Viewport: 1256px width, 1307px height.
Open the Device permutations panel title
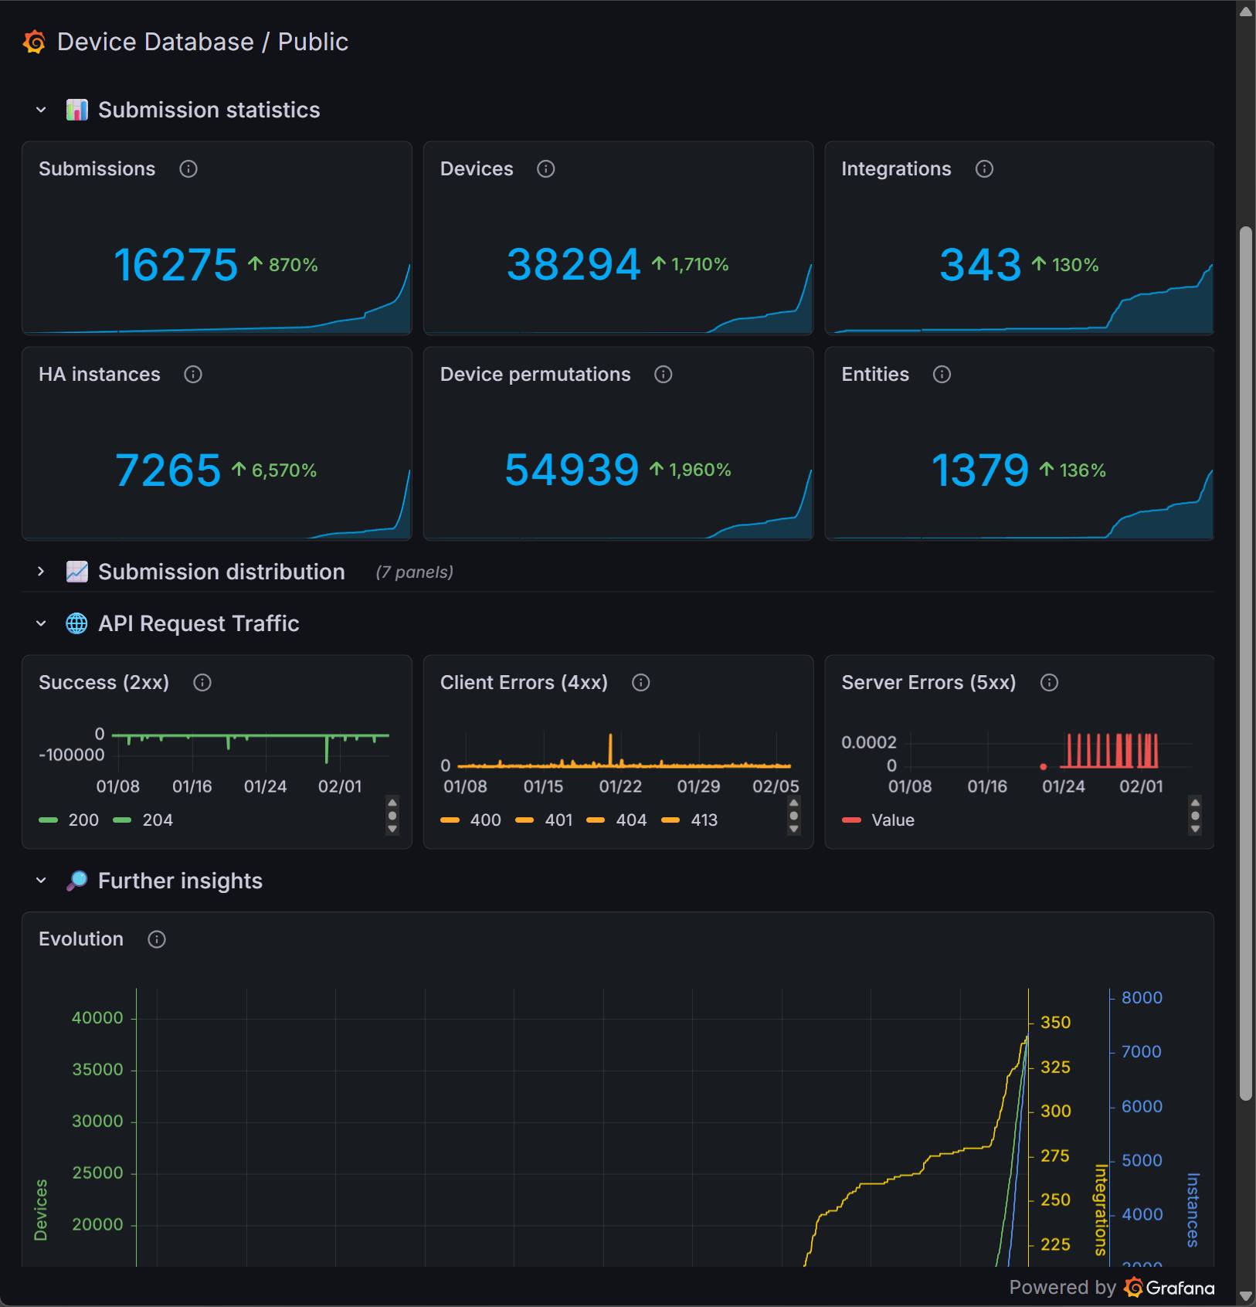[x=535, y=375]
